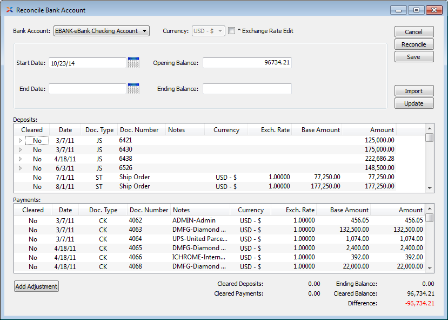Open the End Date calendar picker
The width and height of the screenshot is (448, 320).
pos(133,89)
